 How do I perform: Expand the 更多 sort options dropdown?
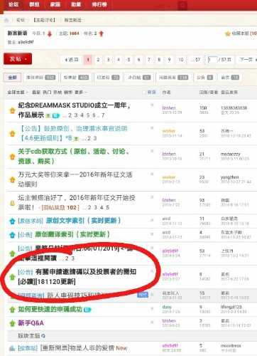coord(81,92)
